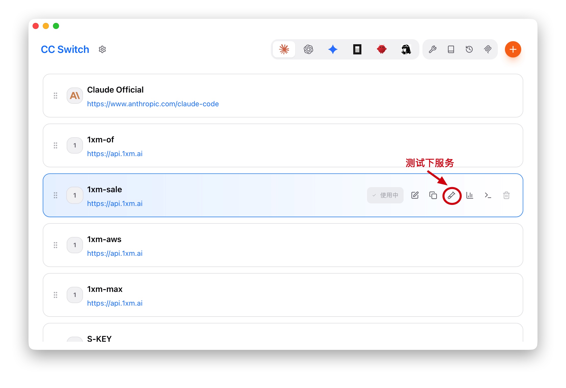Click the drag handle of 1xm-of

tap(55, 145)
